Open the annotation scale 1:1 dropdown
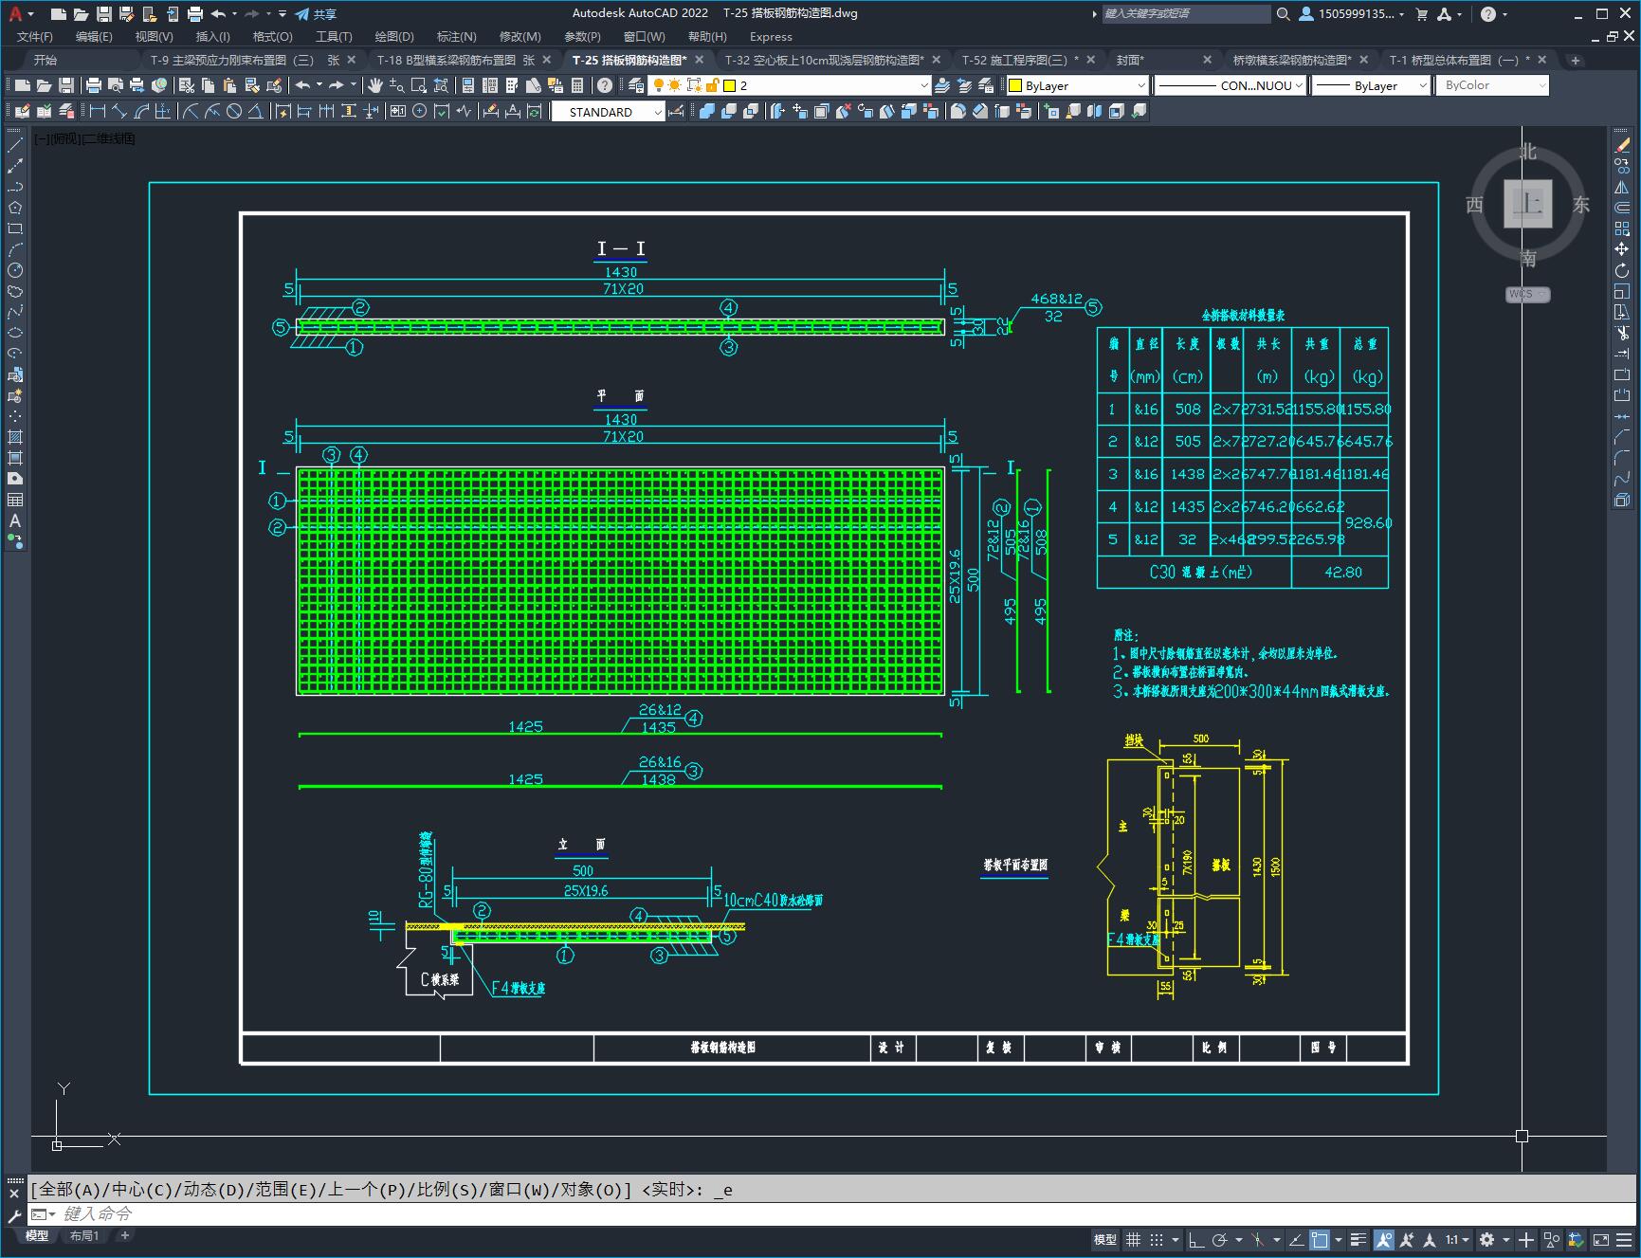Screen dimensions: 1641x1258 coord(1458,1240)
